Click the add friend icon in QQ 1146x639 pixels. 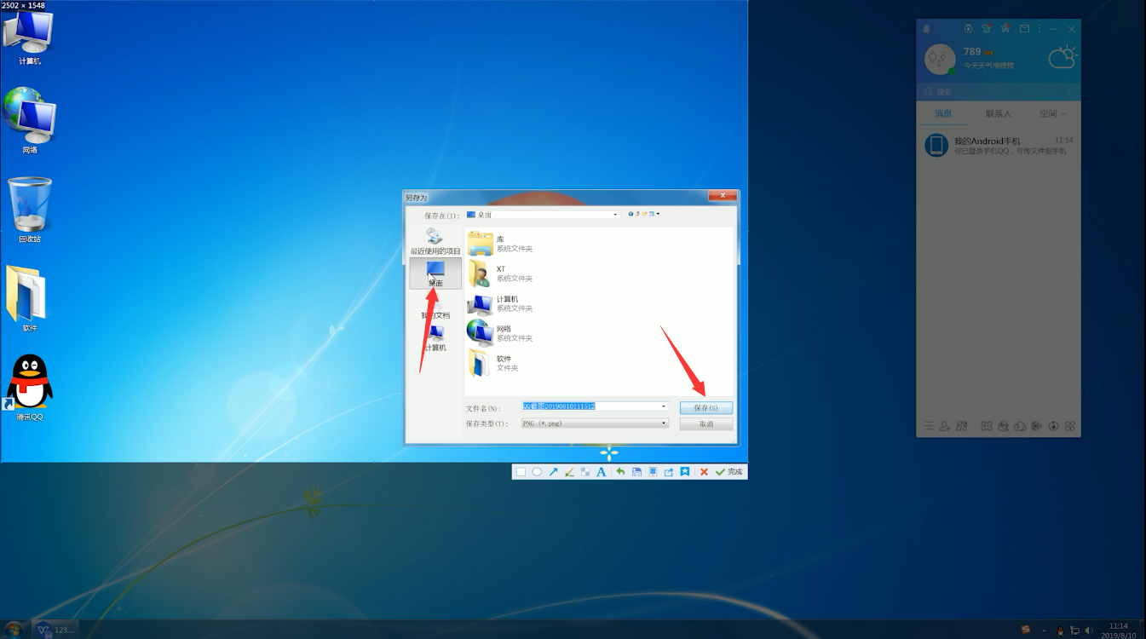[945, 426]
